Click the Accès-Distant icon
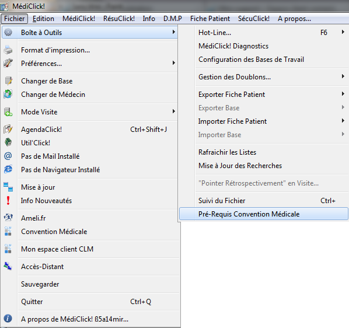349x328 pixels. click(x=8, y=266)
